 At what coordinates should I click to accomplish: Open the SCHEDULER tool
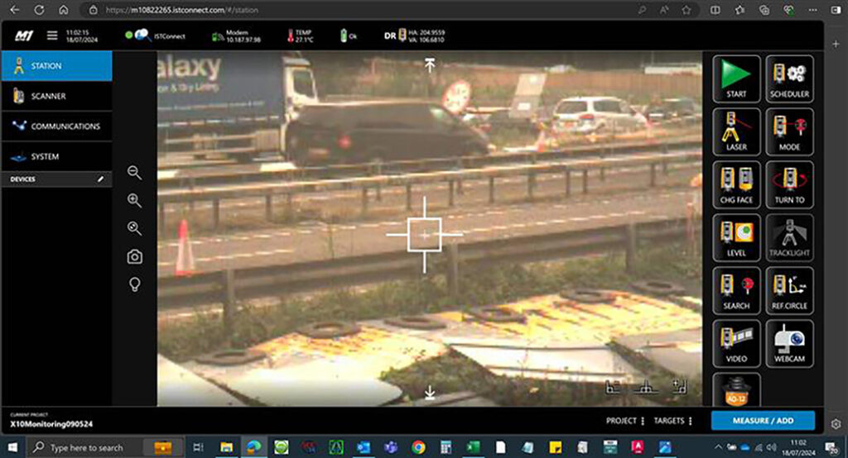point(789,79)
